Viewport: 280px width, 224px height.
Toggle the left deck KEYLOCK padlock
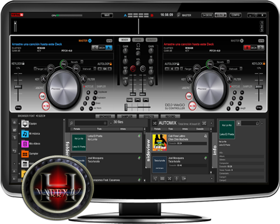24,63
